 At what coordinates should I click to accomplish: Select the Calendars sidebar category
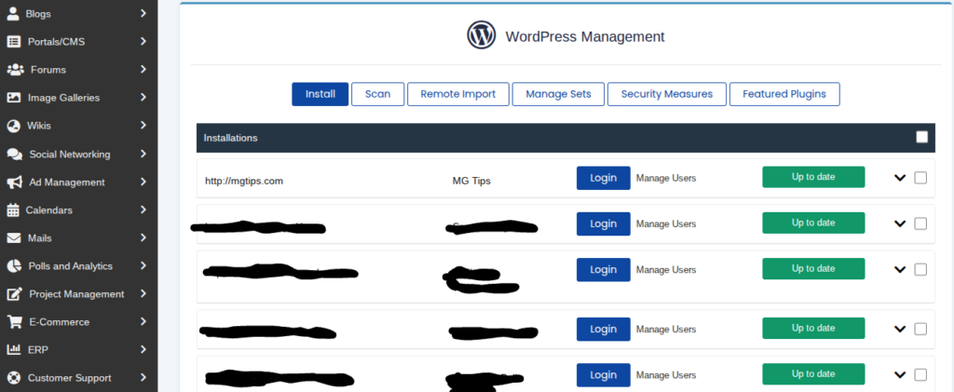point(78,210)
